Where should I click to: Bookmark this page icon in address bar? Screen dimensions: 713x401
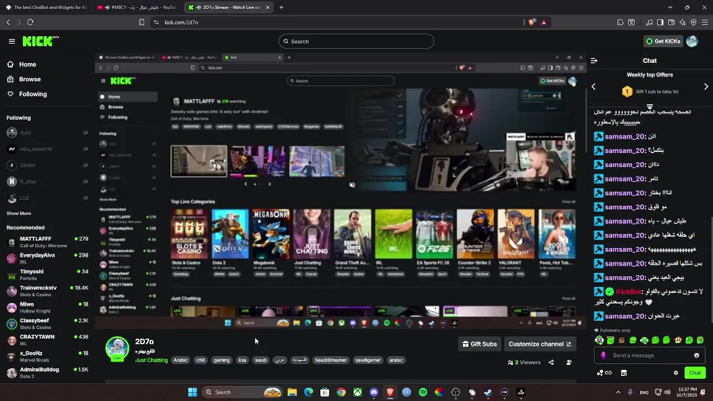click(x=141, y=22)
